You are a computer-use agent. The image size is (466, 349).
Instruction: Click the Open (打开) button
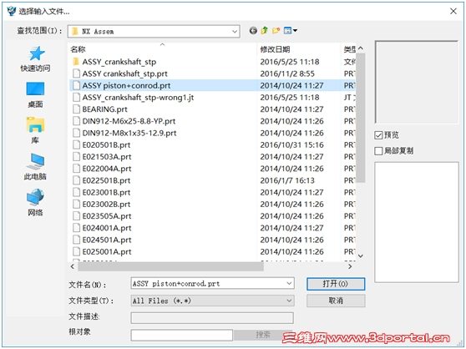point(336,284)
